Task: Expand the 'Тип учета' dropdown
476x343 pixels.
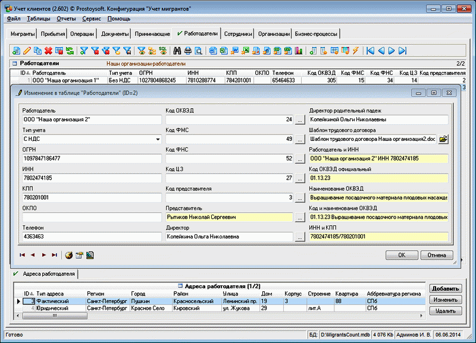Action: tap(158, 139)
